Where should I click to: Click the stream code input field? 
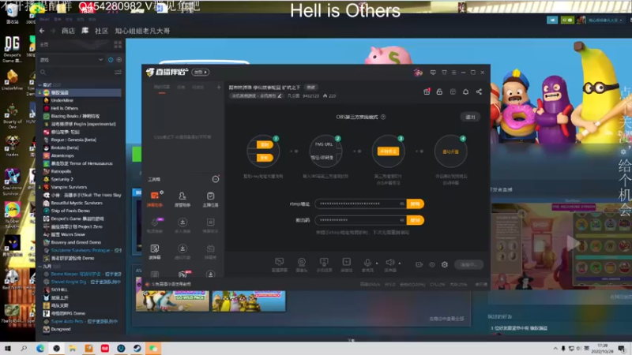361,220
